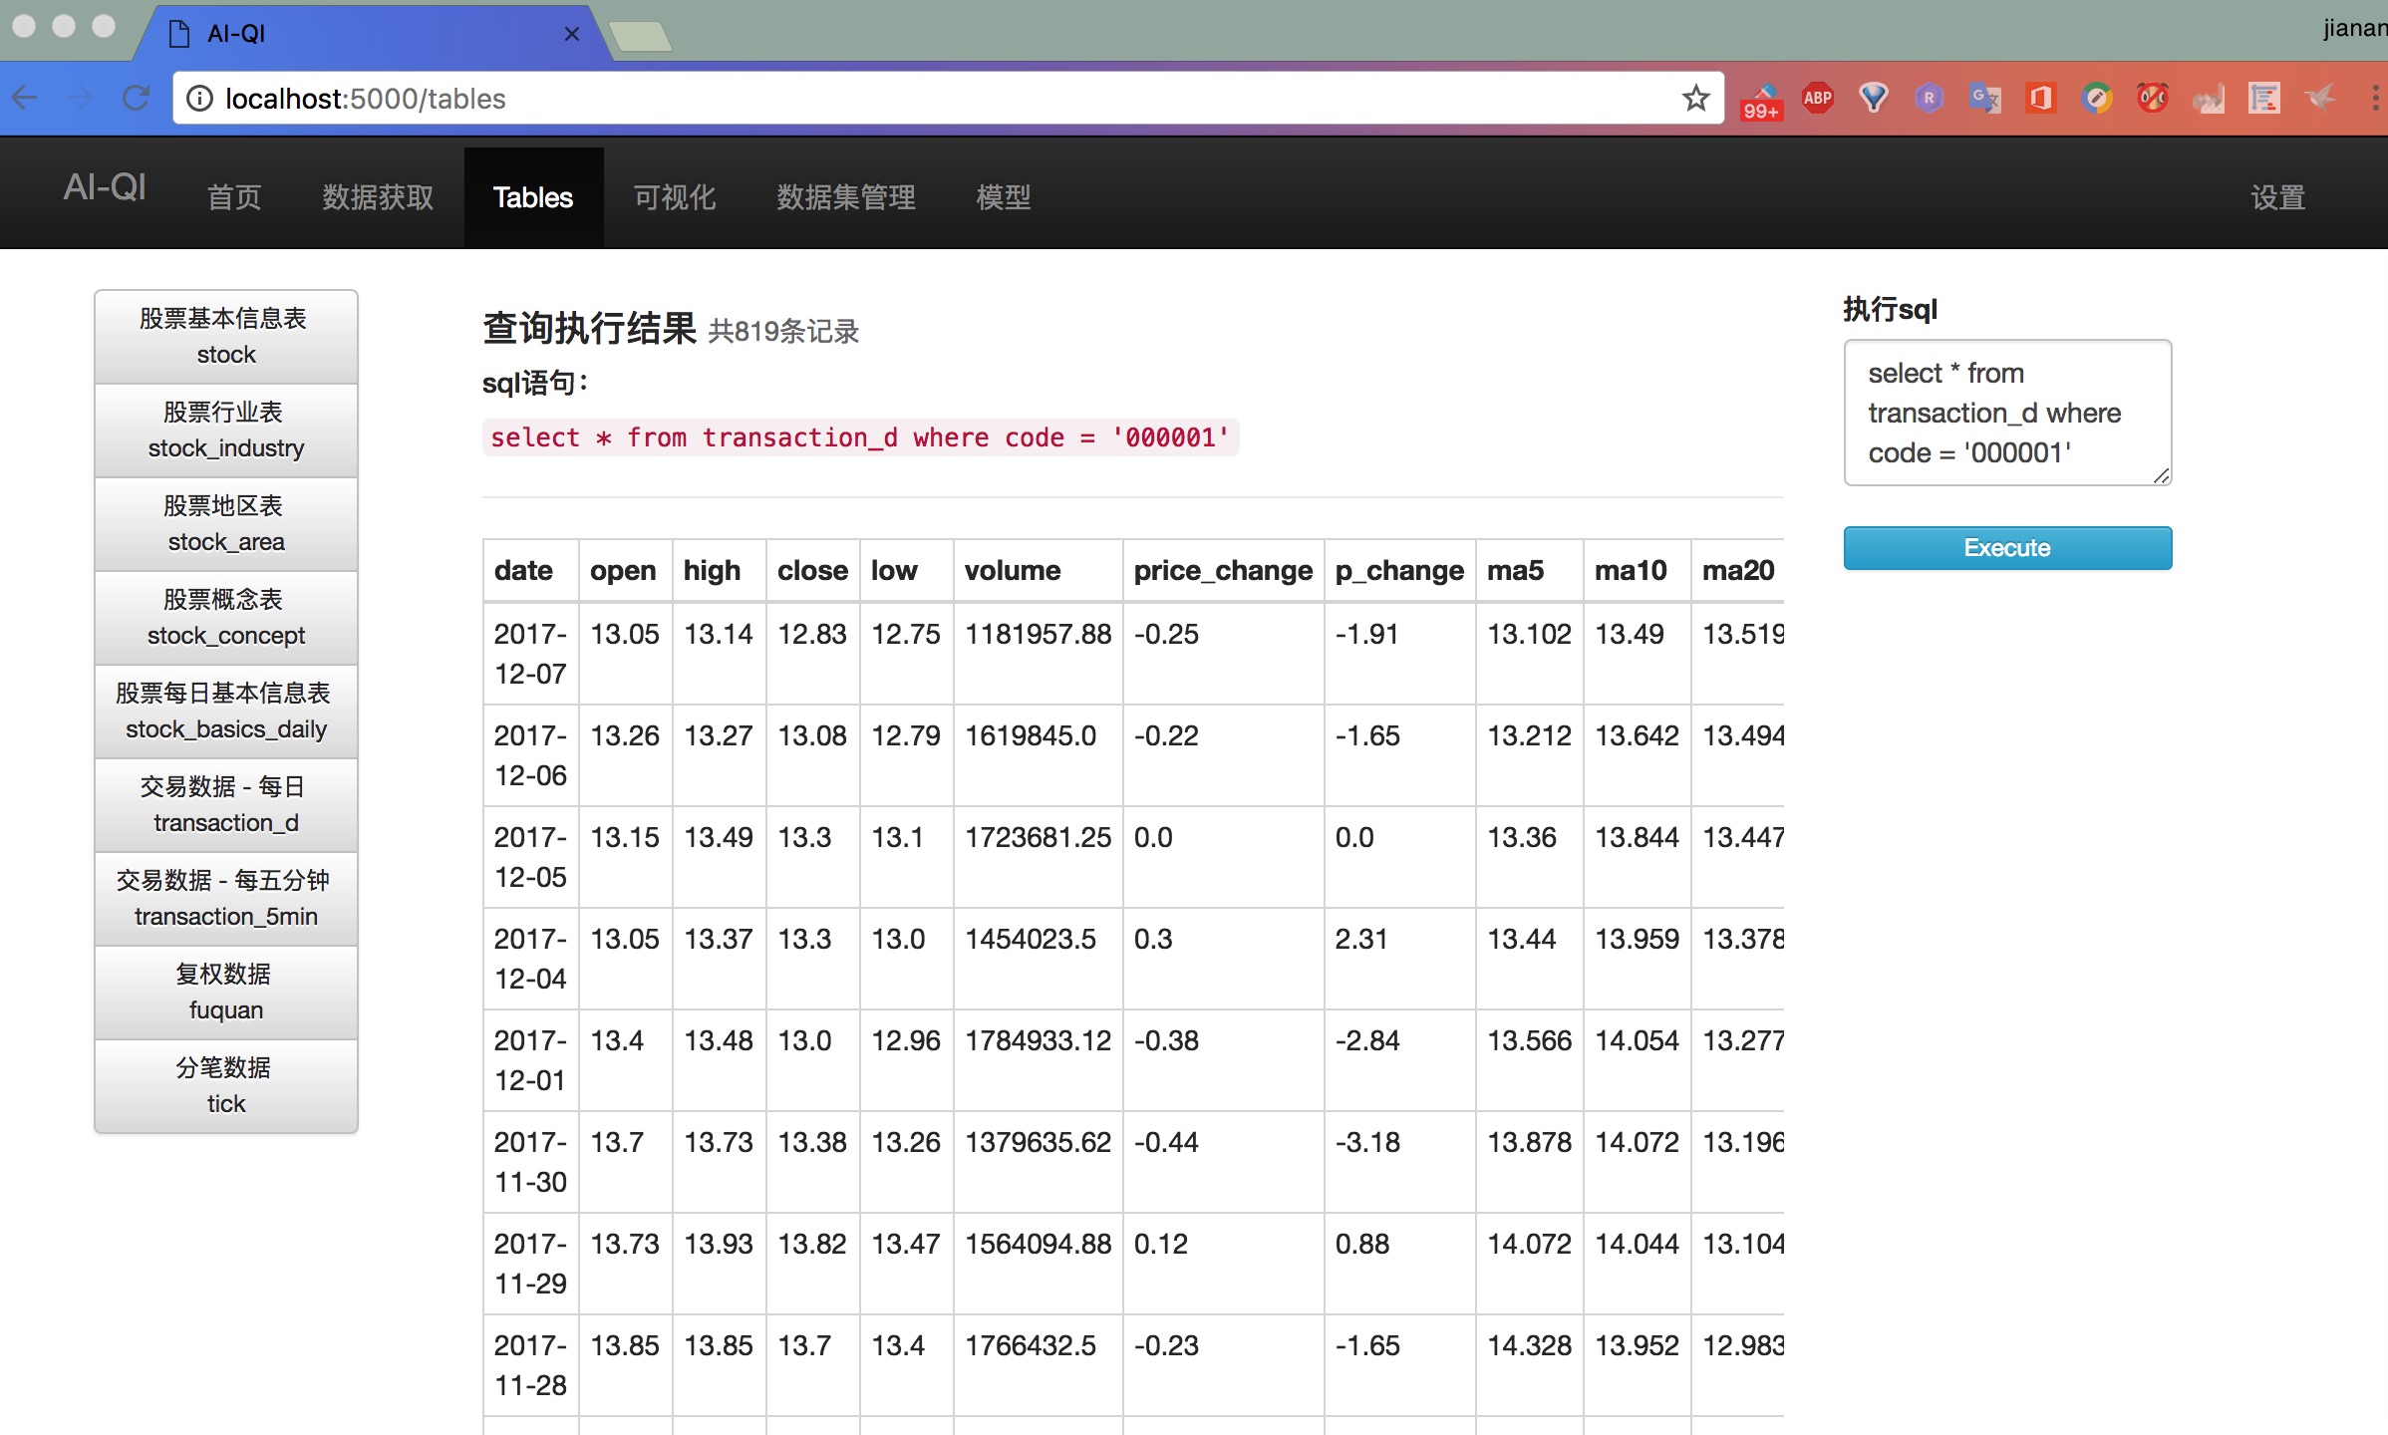
Task: Select the transaction_d table in sidebar
Action: coord(226,805)
